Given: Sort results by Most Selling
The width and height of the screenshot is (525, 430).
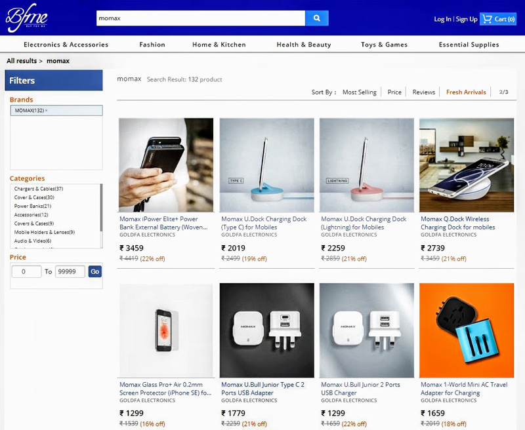Looking at the screenshot, I should (359, 92).
